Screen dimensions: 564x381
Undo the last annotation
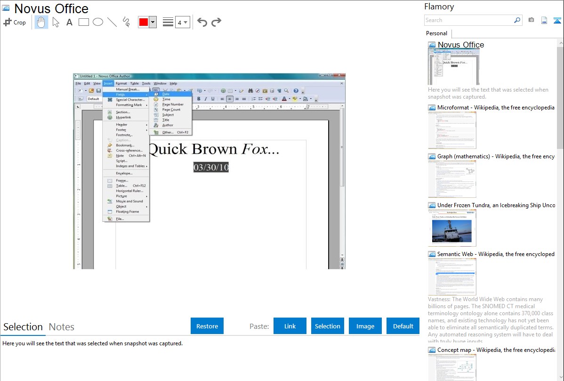pos(202,22)
